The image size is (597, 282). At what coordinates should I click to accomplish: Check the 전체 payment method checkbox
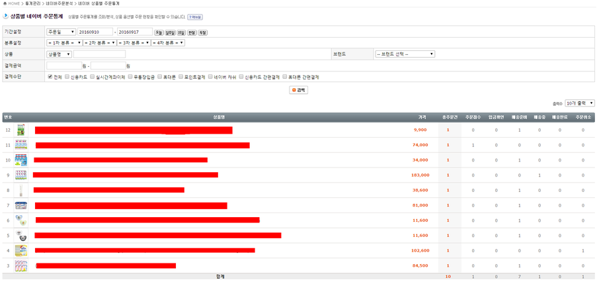click(x=50, y=77)
